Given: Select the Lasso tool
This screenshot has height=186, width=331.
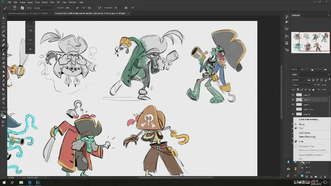Looking at the screenshot, I should click(x=4, y=27).
